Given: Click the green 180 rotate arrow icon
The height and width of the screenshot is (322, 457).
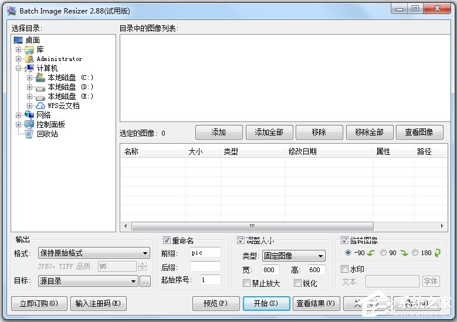Looking at the screenshot, I should pos(438,253).
